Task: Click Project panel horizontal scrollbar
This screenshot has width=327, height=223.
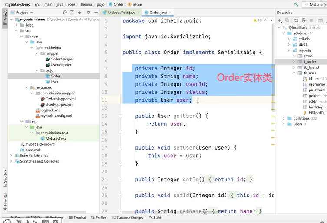Action: [47, 212]
